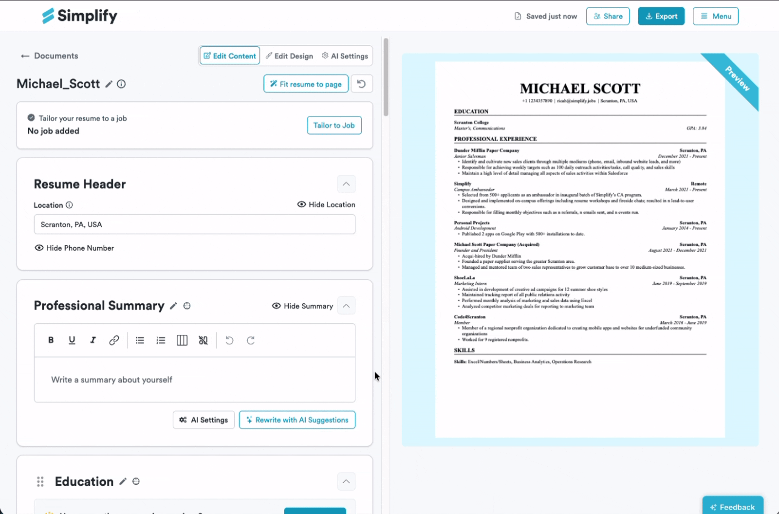
Task: Toggle underline formatting in summary editor
Action: coord(72,340)
